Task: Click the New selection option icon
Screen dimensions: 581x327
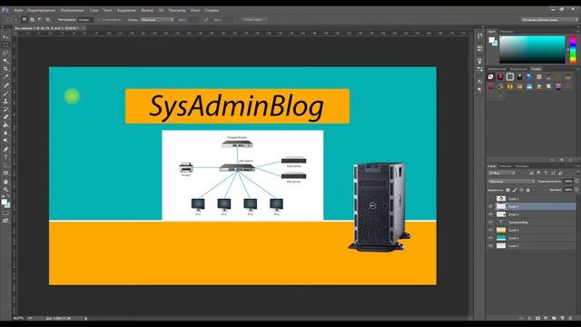Action: (25, 19)
